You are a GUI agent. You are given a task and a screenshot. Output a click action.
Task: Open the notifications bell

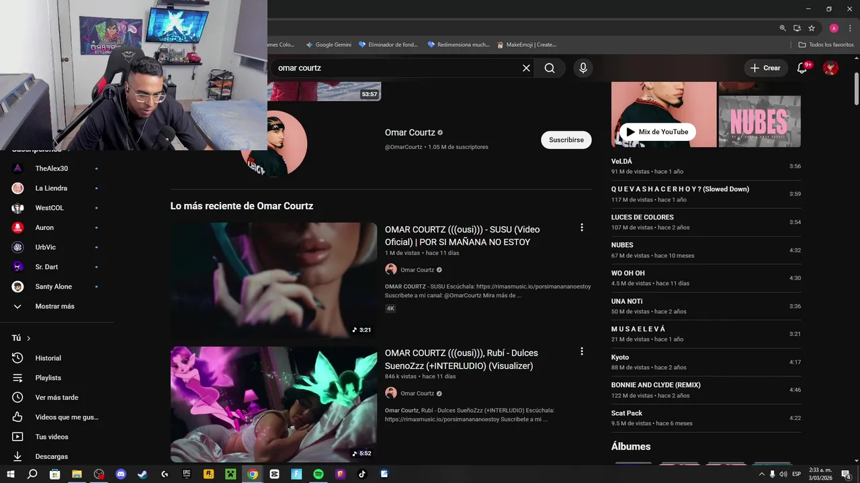click(802, 68)
